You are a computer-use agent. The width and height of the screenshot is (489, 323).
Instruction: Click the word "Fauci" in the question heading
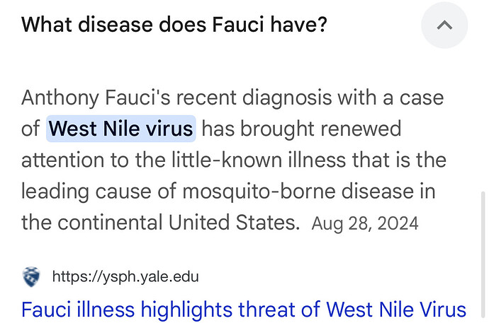point(238,24)
